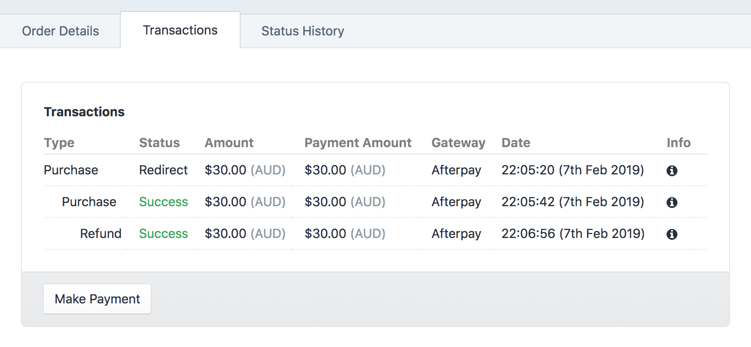The height and width of the screenshot is (347, 751).
Task: Click Amount $30.00 (AUD) in Redirect row
Action: pyautogui.click(x=245, y=170)
